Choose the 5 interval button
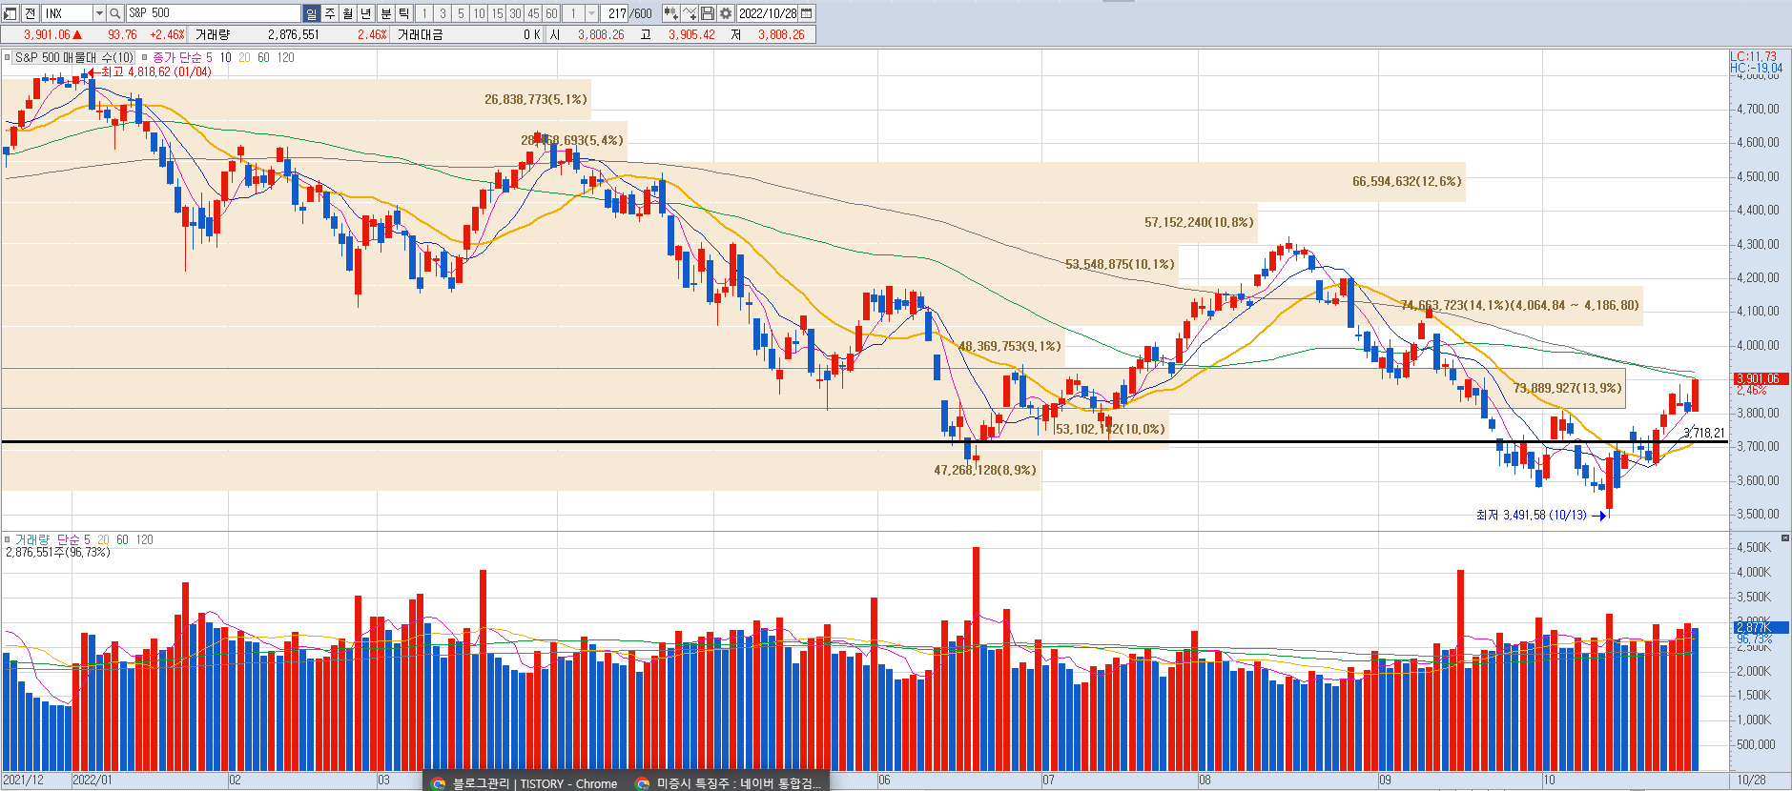Screen dimensions: 1792x791 point(462,13)
